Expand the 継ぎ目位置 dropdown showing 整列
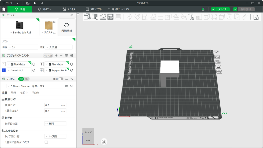Screen dimensions: 263x148 (55, 124)
